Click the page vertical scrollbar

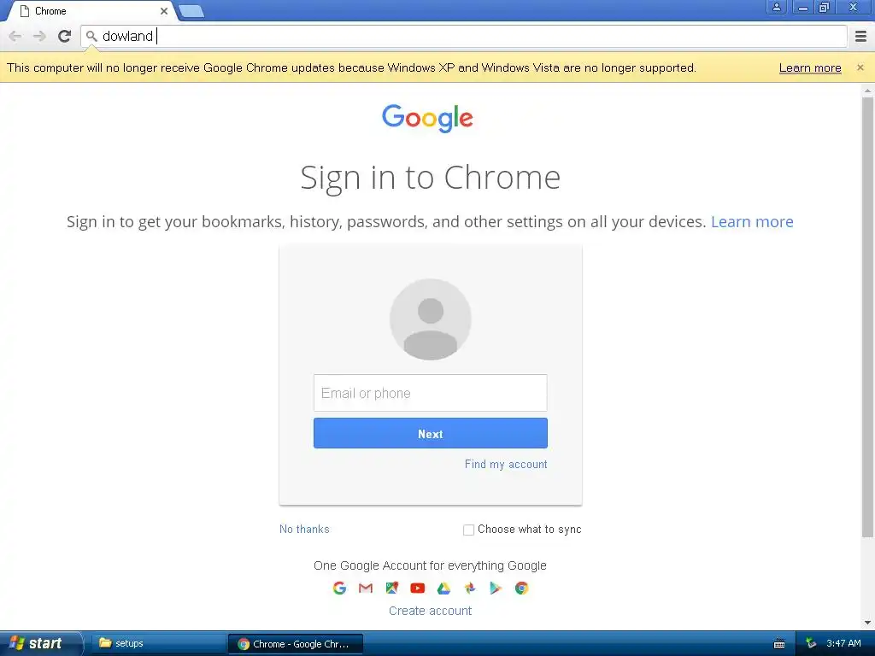tap(867, 318)
